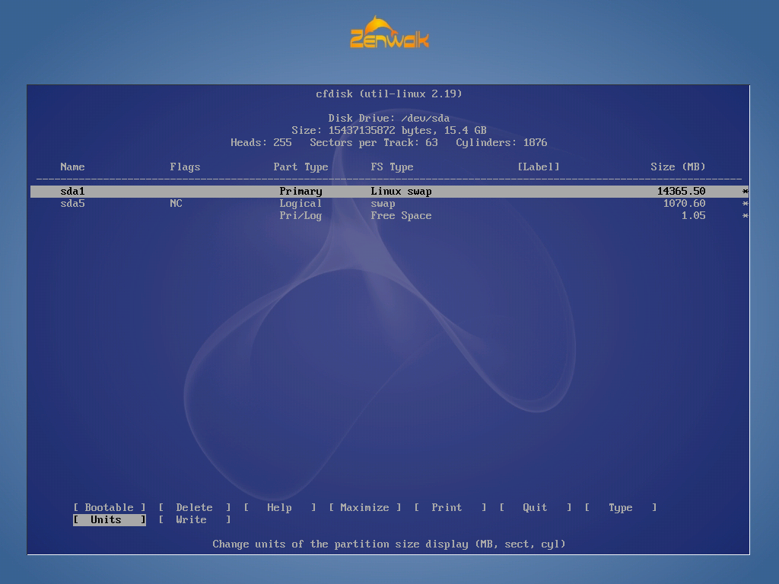This screenshot has height=584, width=779.
Task: Click the Part Type column header
Action: pyautogui.click(x=300, y=167)
